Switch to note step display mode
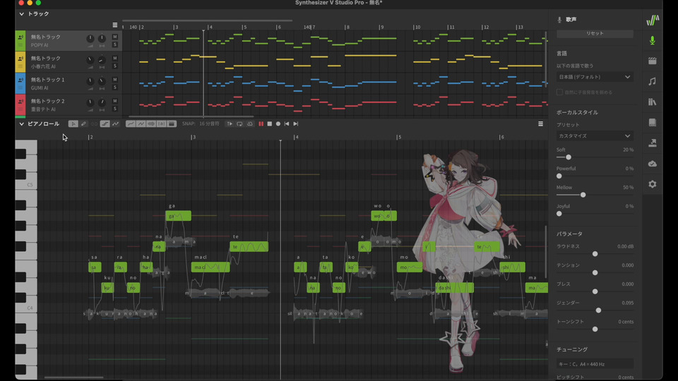678x381 pixels. [x=105, y=124]
